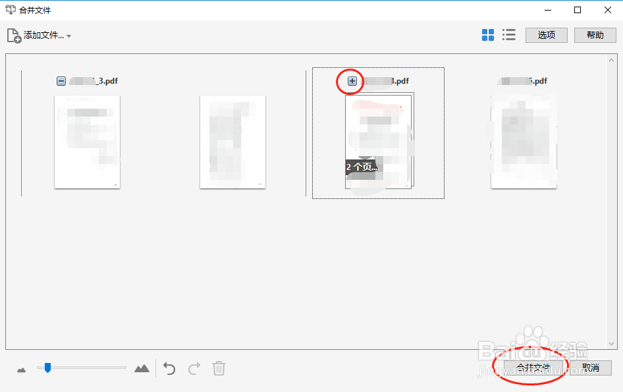Maximize the Combine Files window
This screenshot has width=623, height=392.
click(x=578, y=10)
